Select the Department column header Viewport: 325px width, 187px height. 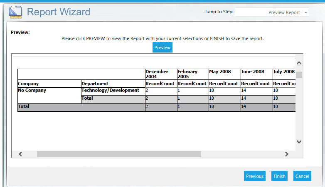95,84
